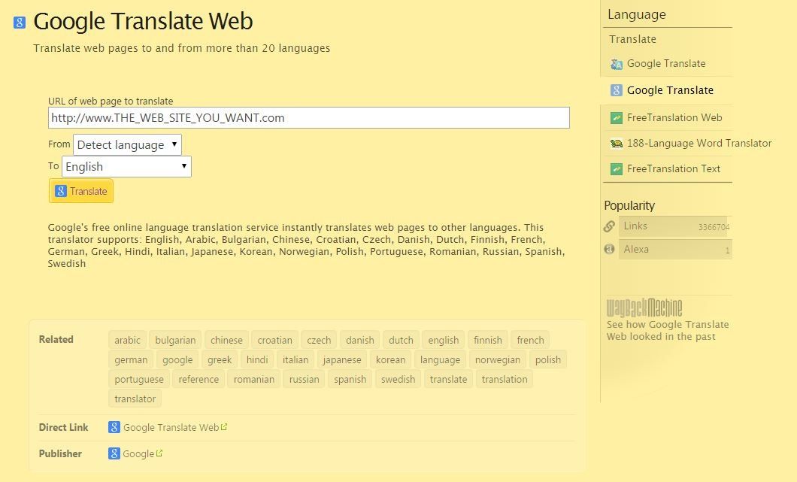Click the swedish related tag
The image size is (797, 482).
(398, 379)
